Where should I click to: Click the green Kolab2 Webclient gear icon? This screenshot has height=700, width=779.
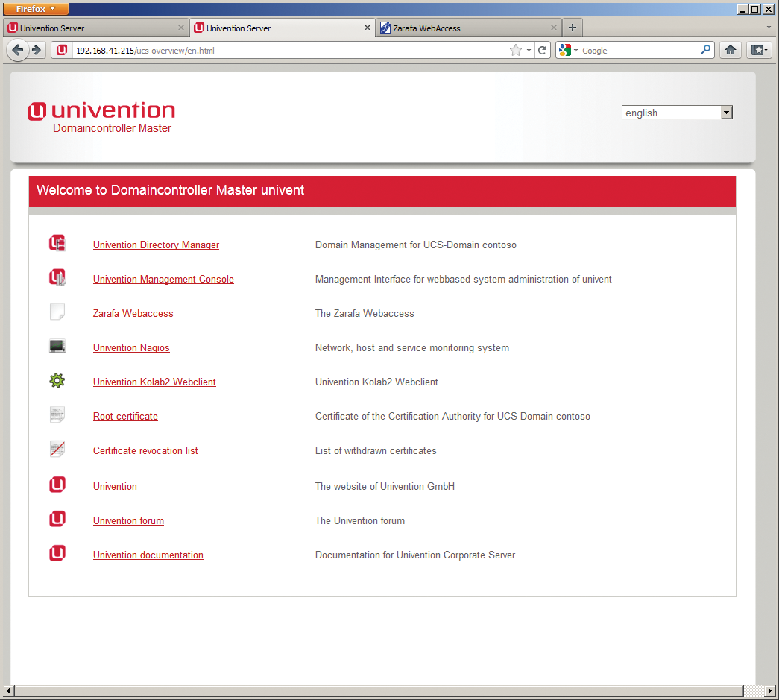coord(57,380)
